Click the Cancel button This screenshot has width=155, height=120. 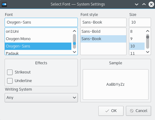(x=138, y=111)
